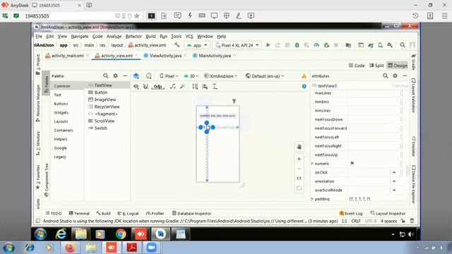The height and width of the screenshot is (254, 452).
Task: Open the Navigate menu
Action: coord(80,36)
